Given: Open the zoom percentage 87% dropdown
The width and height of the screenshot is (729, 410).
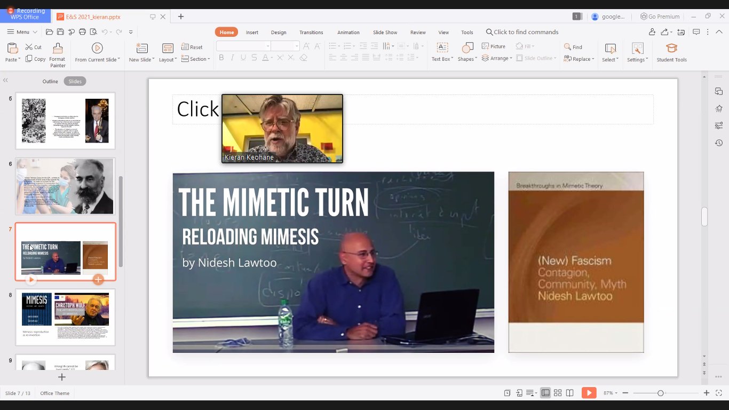Looking at the screenshot, I should click(x=610, y=393).
